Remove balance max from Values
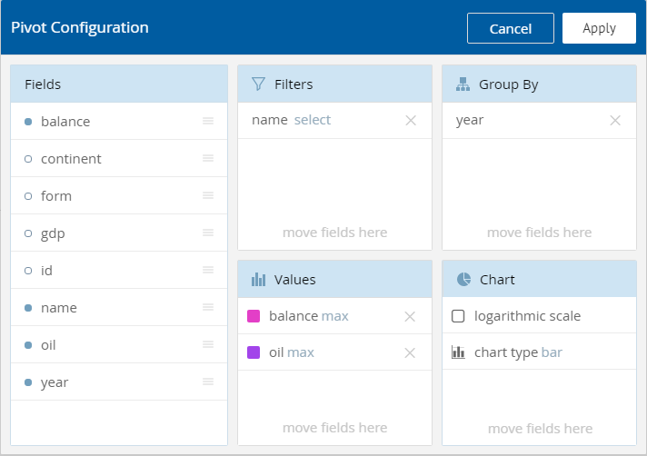Image resolution: width=647 pixels, height=456 pixels. (410, 317)
